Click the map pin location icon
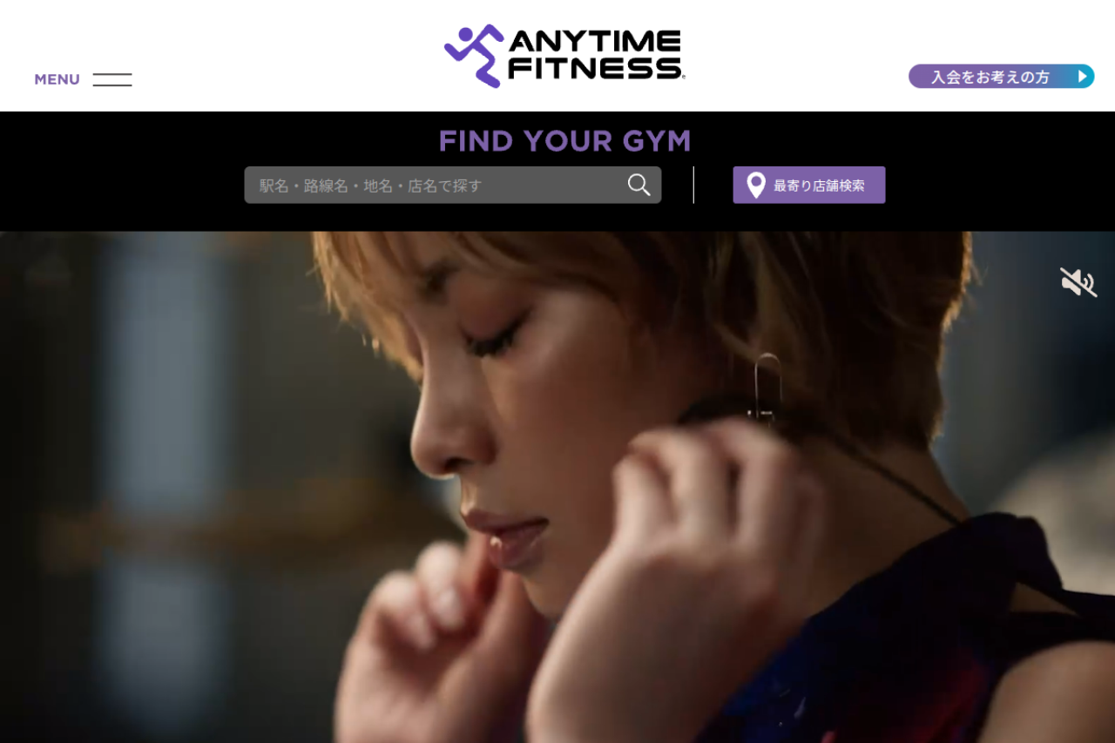Viewport: 1115px width, 743px height. click(756, 185)
